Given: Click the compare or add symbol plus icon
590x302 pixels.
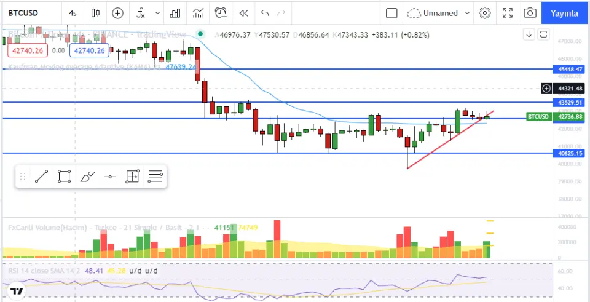Looking at the screenshot, I should point(117,13).
